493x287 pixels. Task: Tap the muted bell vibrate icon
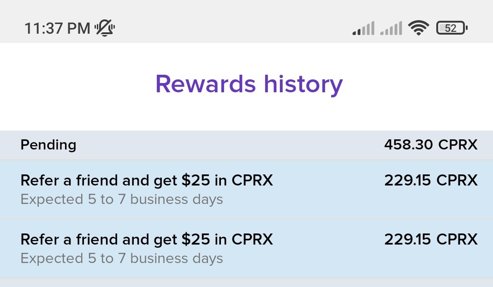coord(105,28)
